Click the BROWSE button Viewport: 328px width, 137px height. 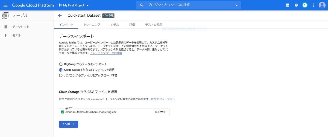tap(160, 112)
